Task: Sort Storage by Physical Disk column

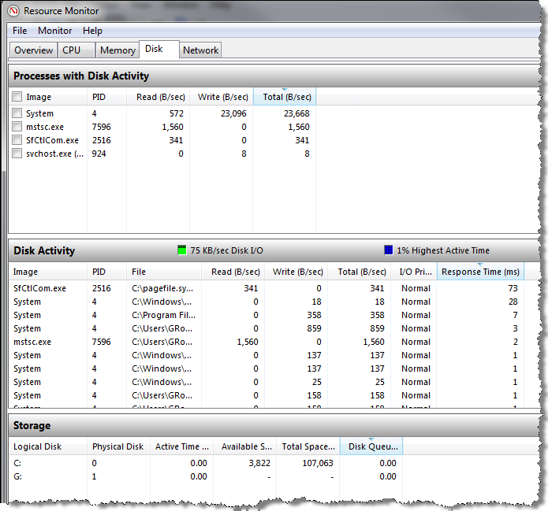Action: [119, 446]
